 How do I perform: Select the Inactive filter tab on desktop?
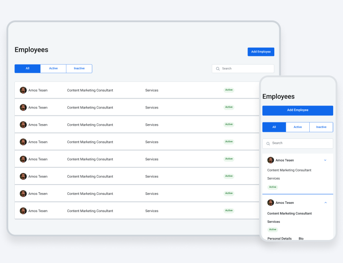point(79,68)
